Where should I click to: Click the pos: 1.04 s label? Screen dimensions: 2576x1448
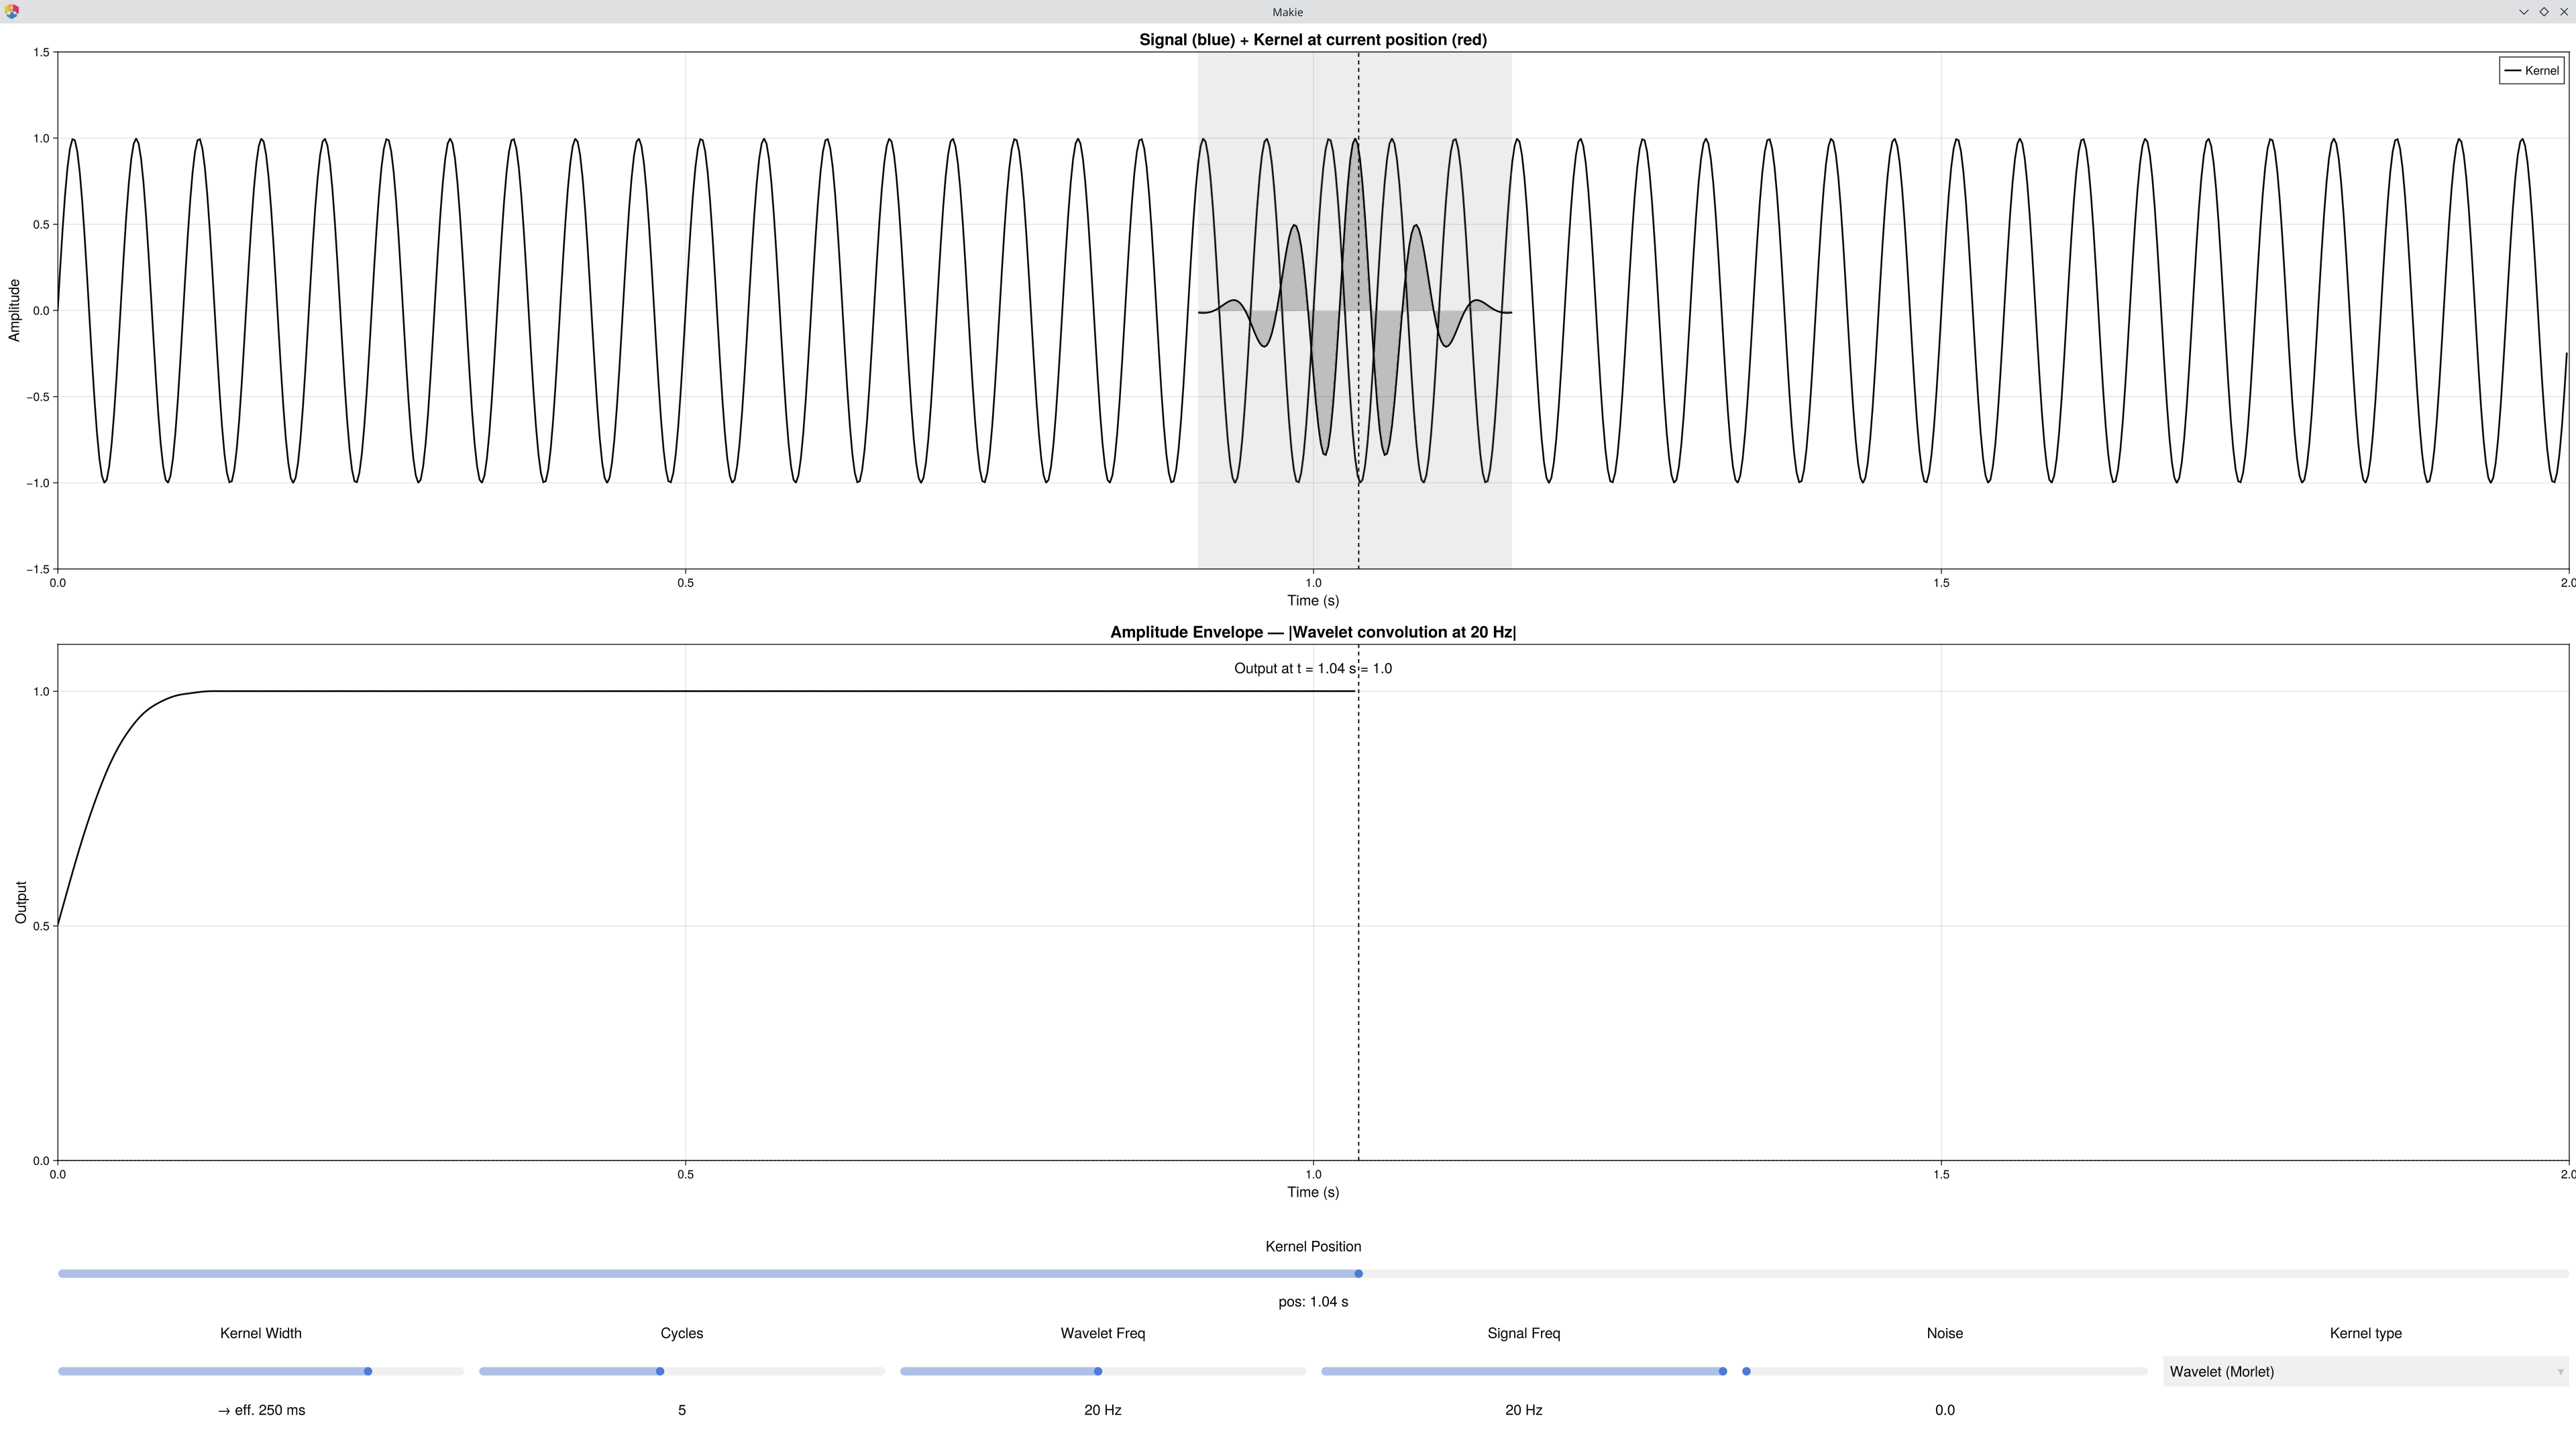click(1313, 1302)
